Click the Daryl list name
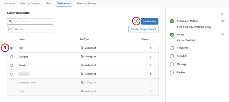The height and width of the screenshot is (102, 229). (21, 91)
